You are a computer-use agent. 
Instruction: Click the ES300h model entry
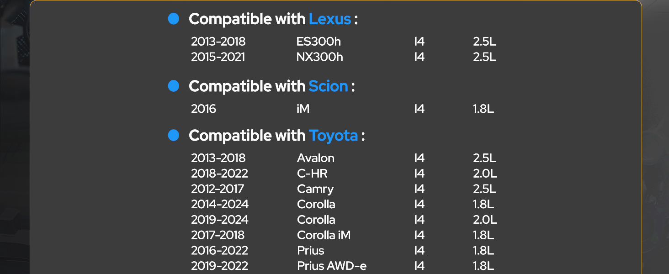319,42
